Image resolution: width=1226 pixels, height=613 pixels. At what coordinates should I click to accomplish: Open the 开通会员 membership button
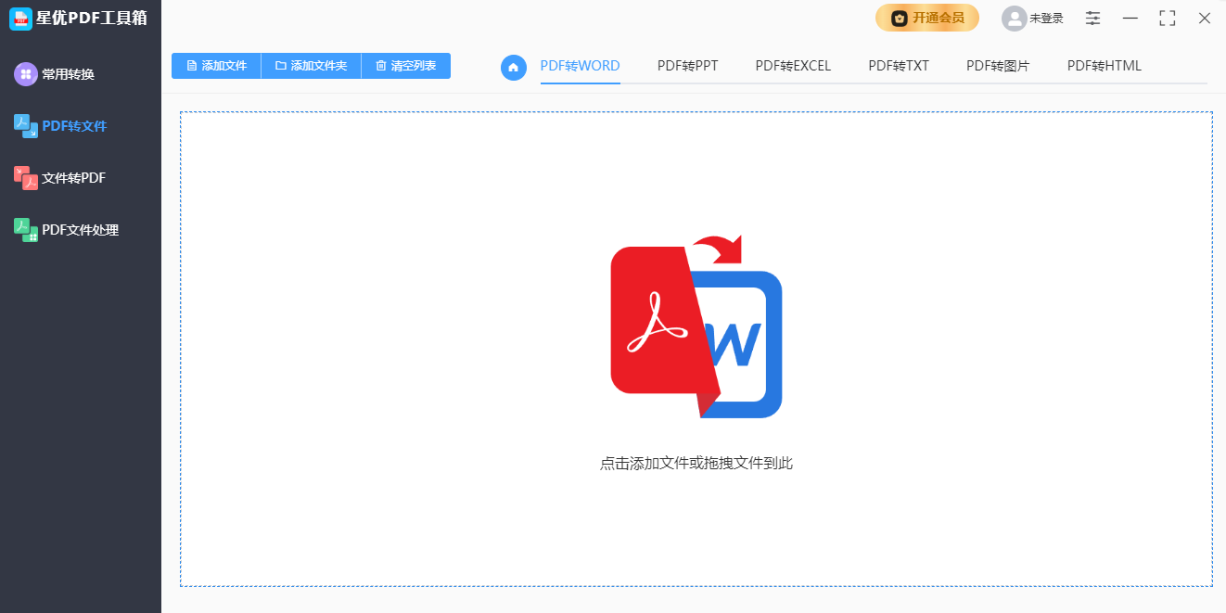pos(927,18)
